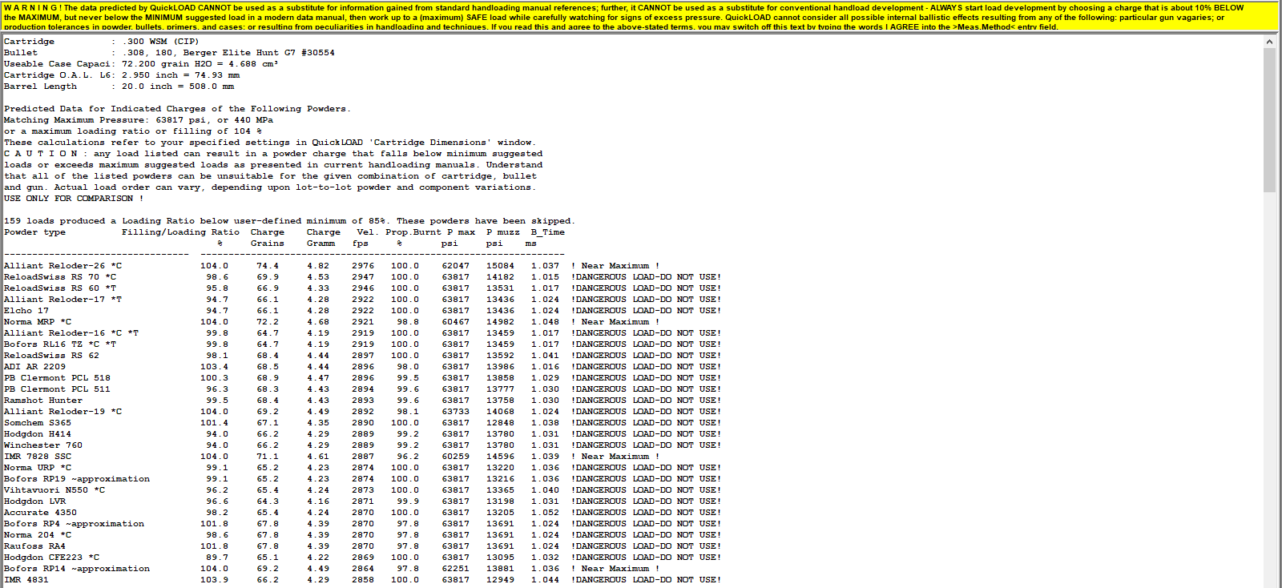The image size is (1282, 588).
Task: Select the Alliant Reloder-16 *C *T row
Action: point(362,333)
